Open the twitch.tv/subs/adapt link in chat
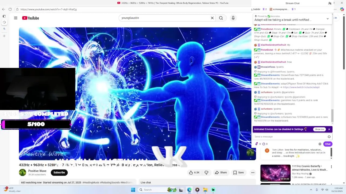The image size is (346, 194). [x=301, y=87]
